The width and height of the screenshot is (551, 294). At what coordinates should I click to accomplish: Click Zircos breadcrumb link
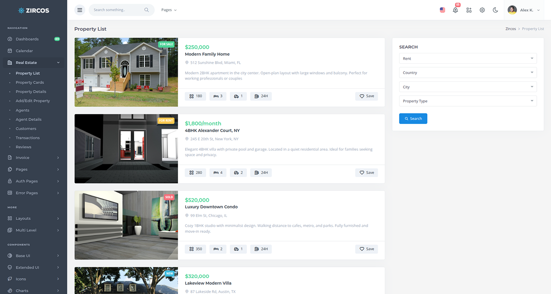511,29
